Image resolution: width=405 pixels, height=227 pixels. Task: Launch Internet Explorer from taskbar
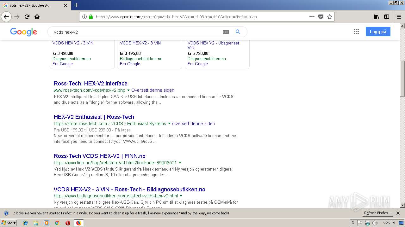click(25, 223)
